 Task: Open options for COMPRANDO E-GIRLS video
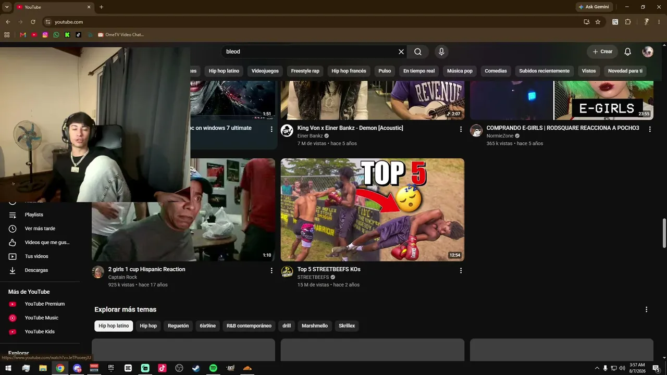[x=650, y=129]
